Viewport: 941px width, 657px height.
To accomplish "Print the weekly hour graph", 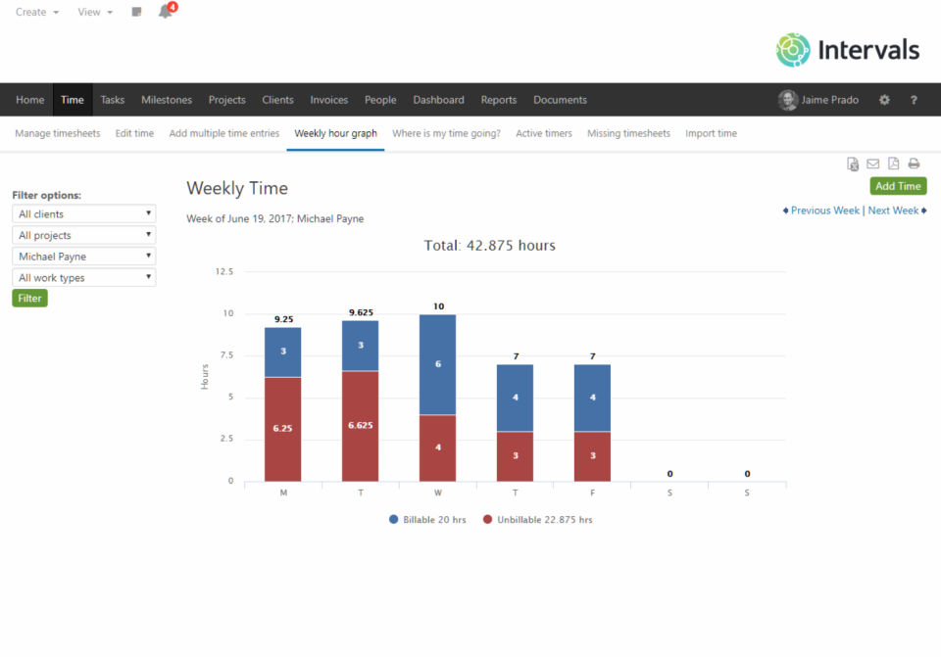I will (914, 164).
